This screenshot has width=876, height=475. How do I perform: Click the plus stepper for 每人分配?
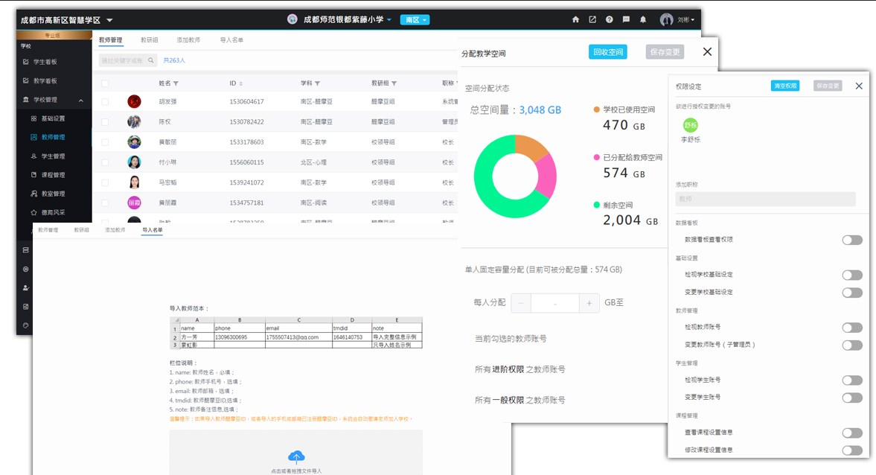(x=589, y=303)
